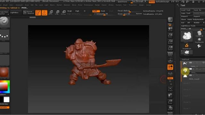Toggle the Floor grid icon
Image resolution: width=205 pixels, height=115 pixels.
(x=170, y=61)
